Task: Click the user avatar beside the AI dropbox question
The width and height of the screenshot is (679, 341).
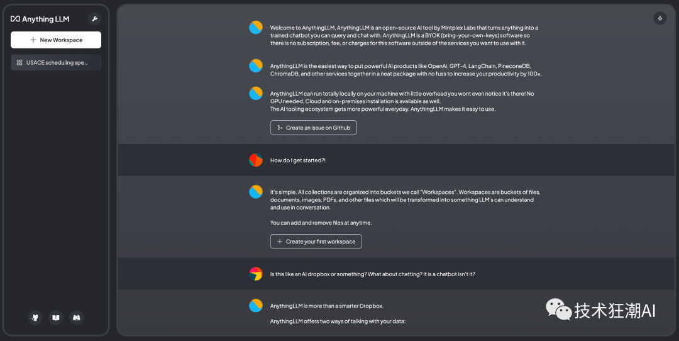Action: point(256,274)
